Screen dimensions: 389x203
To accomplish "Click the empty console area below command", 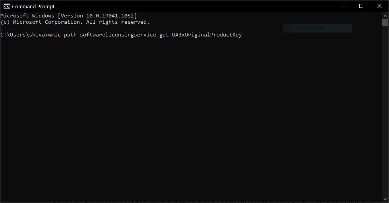I will (191, 119).
